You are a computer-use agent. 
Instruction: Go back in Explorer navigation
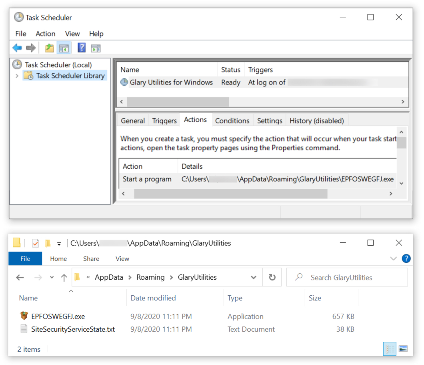click(20, 277)
